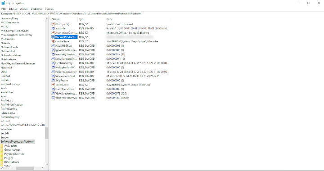
Task: Click the icon next to ServiceSessionId
Action: pos(53,76)
